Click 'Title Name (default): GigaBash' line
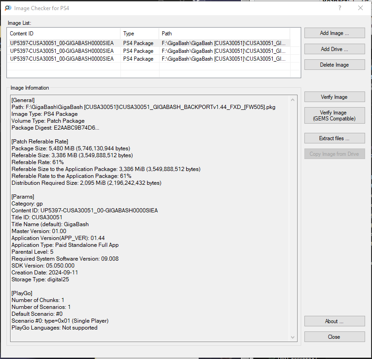The height and width of the screenshot is (359, 372). click(x=50, y=224)
